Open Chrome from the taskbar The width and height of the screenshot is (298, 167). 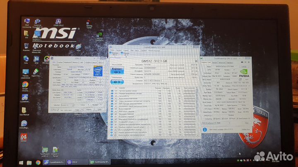(38, 162)
